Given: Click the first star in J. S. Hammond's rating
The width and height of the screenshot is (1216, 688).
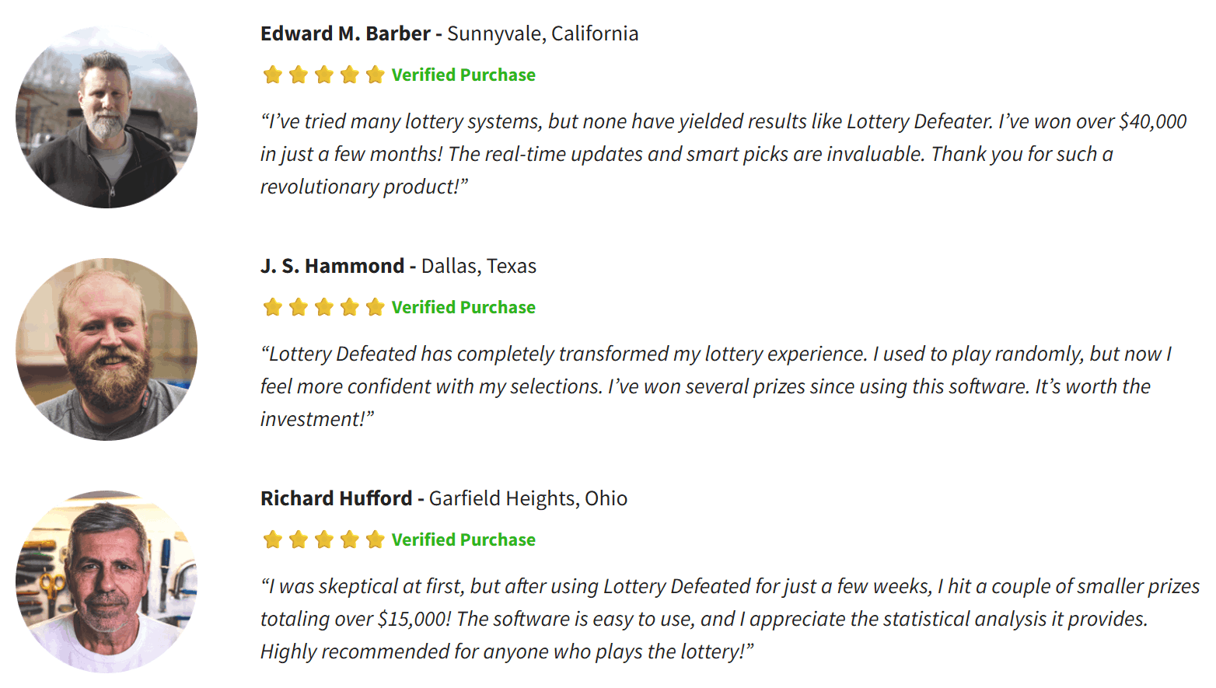Looking at the screenshot, I should pyautogui.click(x=273, y=307).
